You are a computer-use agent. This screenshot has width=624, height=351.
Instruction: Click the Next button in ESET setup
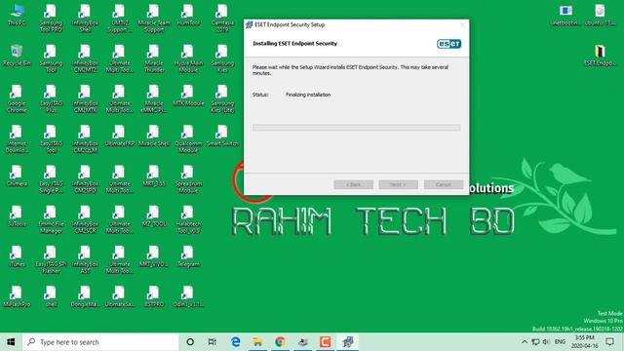click(x=399, y=184)
